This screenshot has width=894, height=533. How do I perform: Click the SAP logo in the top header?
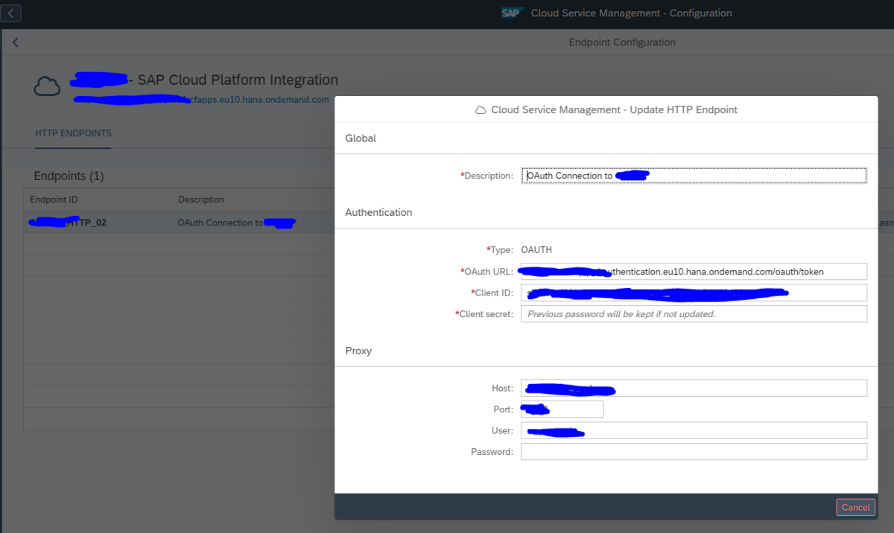tap(513, 13)
